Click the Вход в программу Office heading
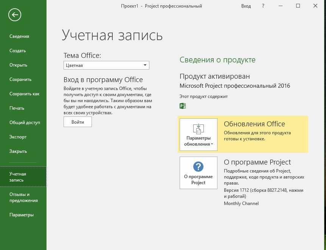 103,80
